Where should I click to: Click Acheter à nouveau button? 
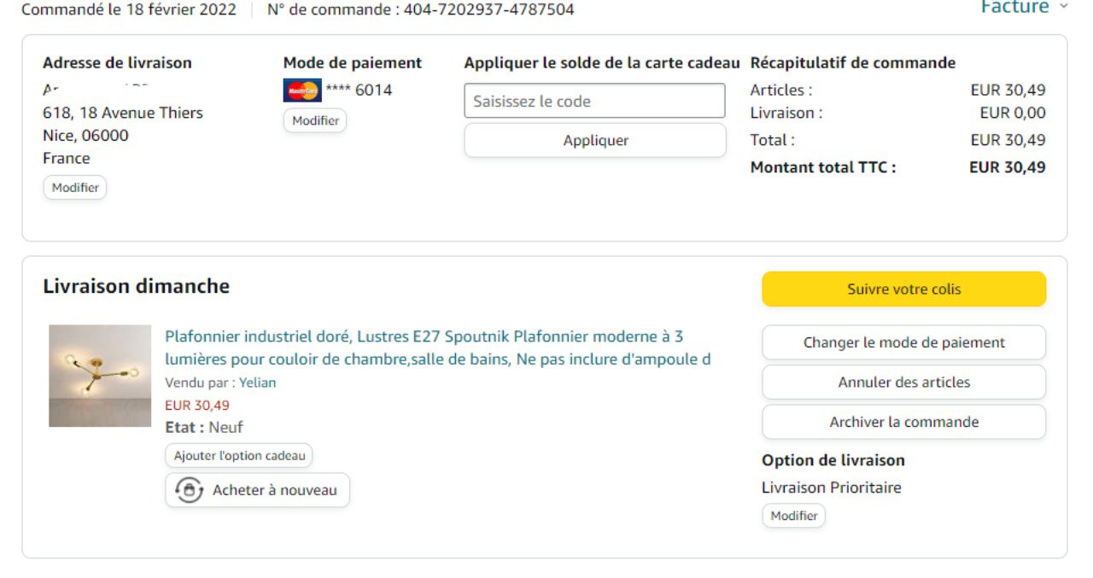click(x=258, y=490)
